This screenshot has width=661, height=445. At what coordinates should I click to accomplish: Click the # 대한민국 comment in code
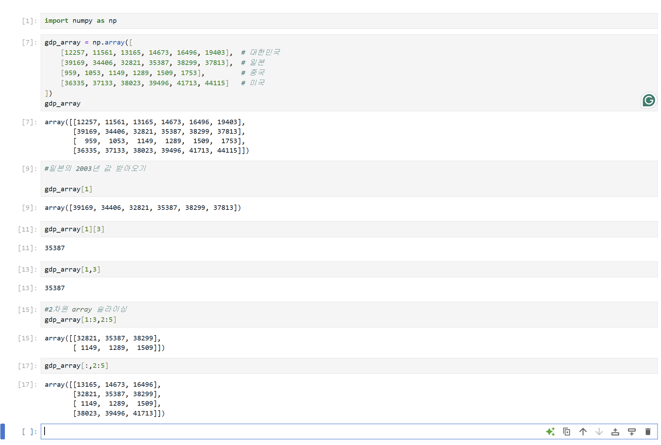pyautogui.click(x=260, y=52)
